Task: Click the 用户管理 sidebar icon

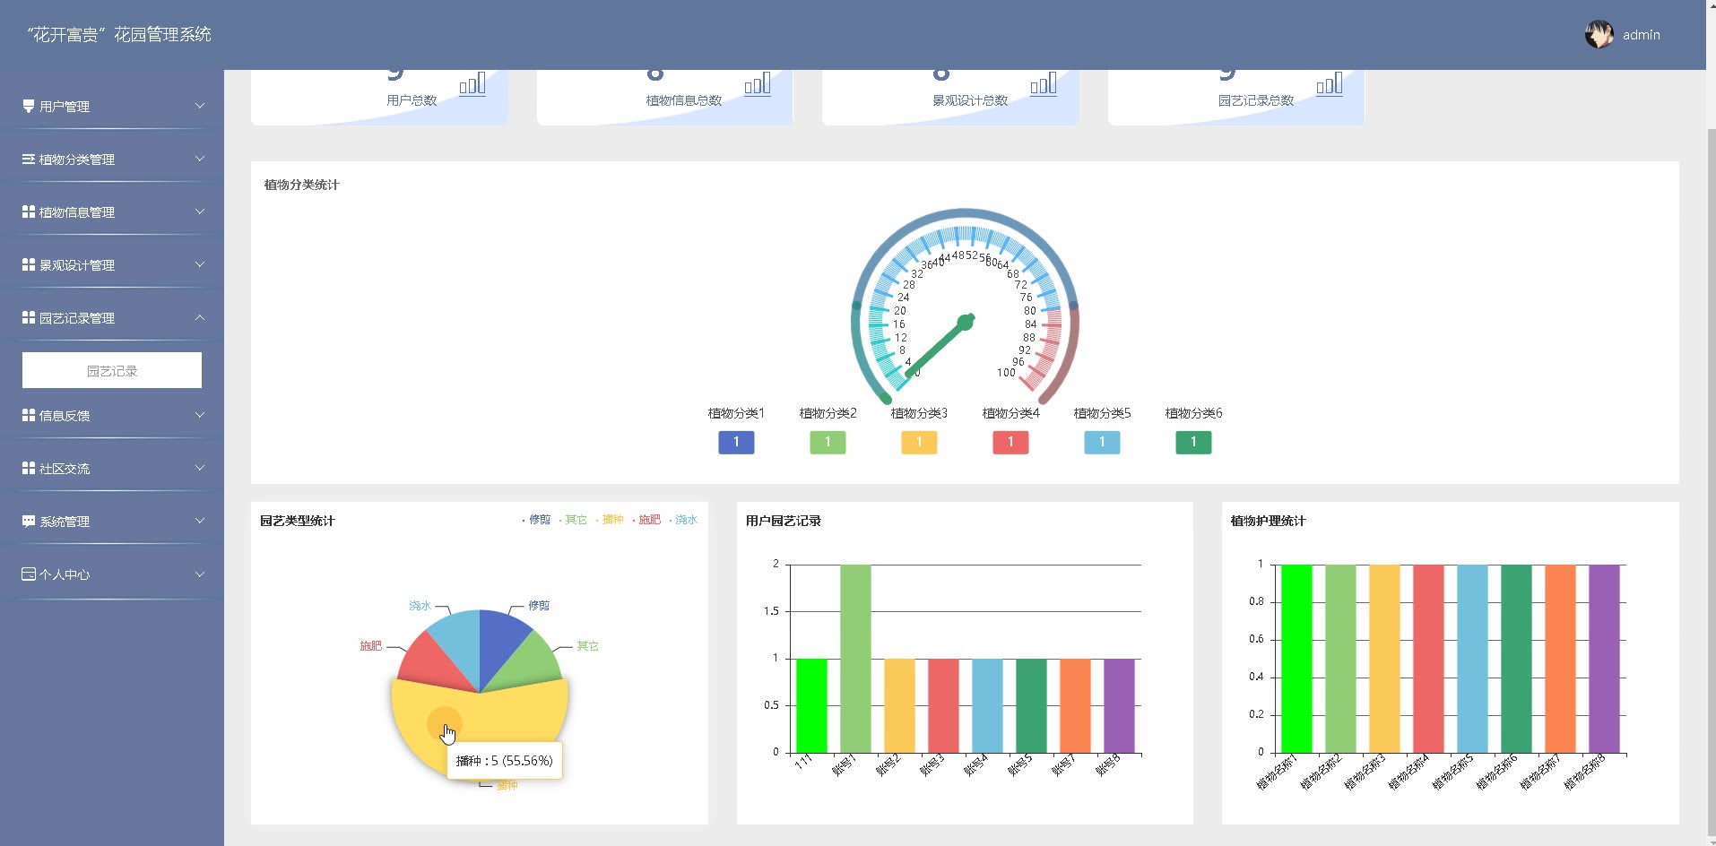Action: click(29, 106)
